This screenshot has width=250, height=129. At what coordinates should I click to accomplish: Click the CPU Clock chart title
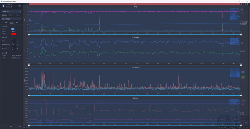135,68
